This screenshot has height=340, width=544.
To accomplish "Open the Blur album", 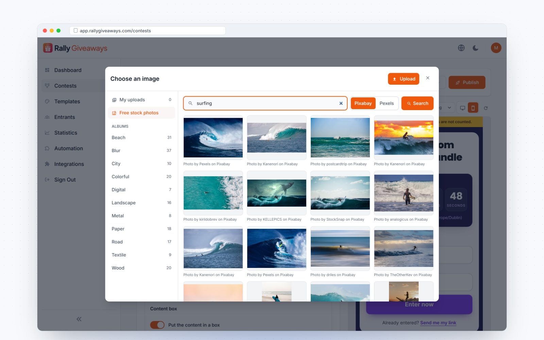I will click(141, 150).
